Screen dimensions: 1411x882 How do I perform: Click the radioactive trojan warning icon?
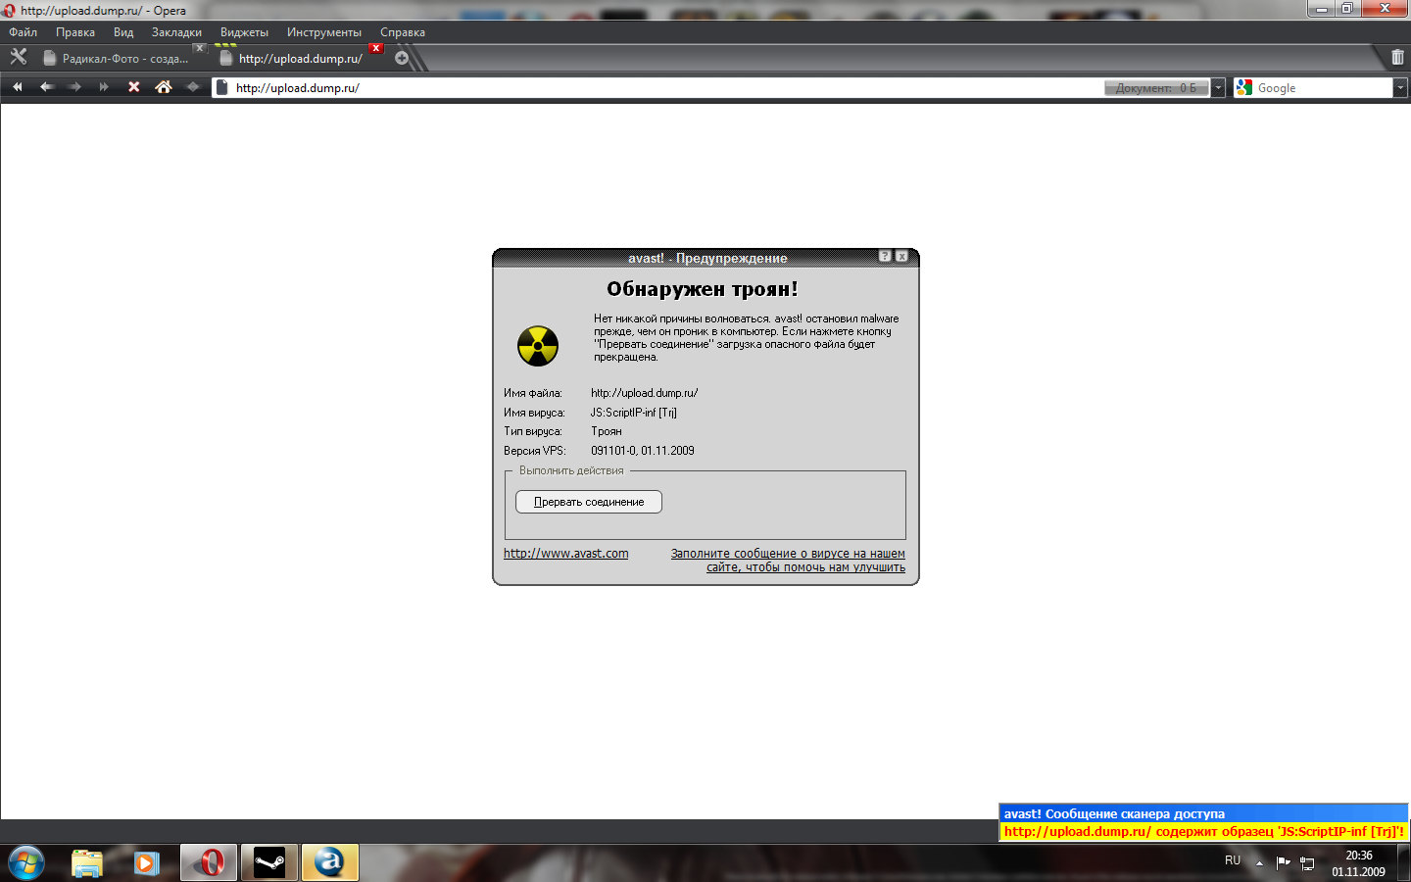[x=538, y=346]
